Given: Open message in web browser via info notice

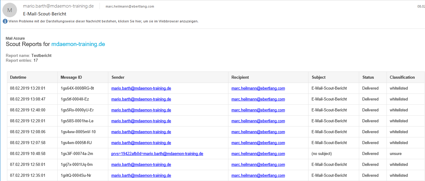Looking at the screenshot, I should tap(103, 21).
